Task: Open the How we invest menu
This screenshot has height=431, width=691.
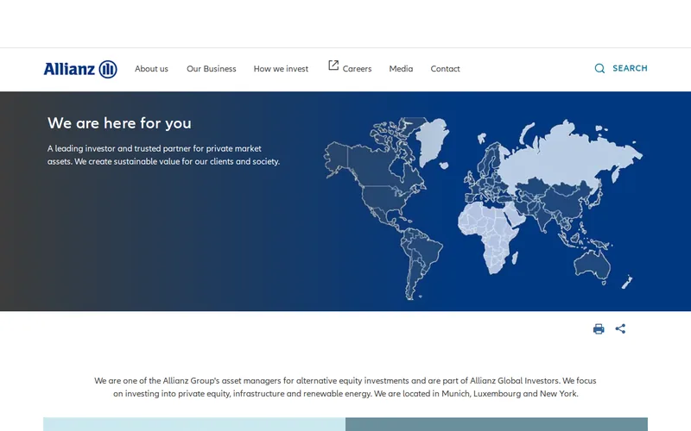Action: coord(281,69)
